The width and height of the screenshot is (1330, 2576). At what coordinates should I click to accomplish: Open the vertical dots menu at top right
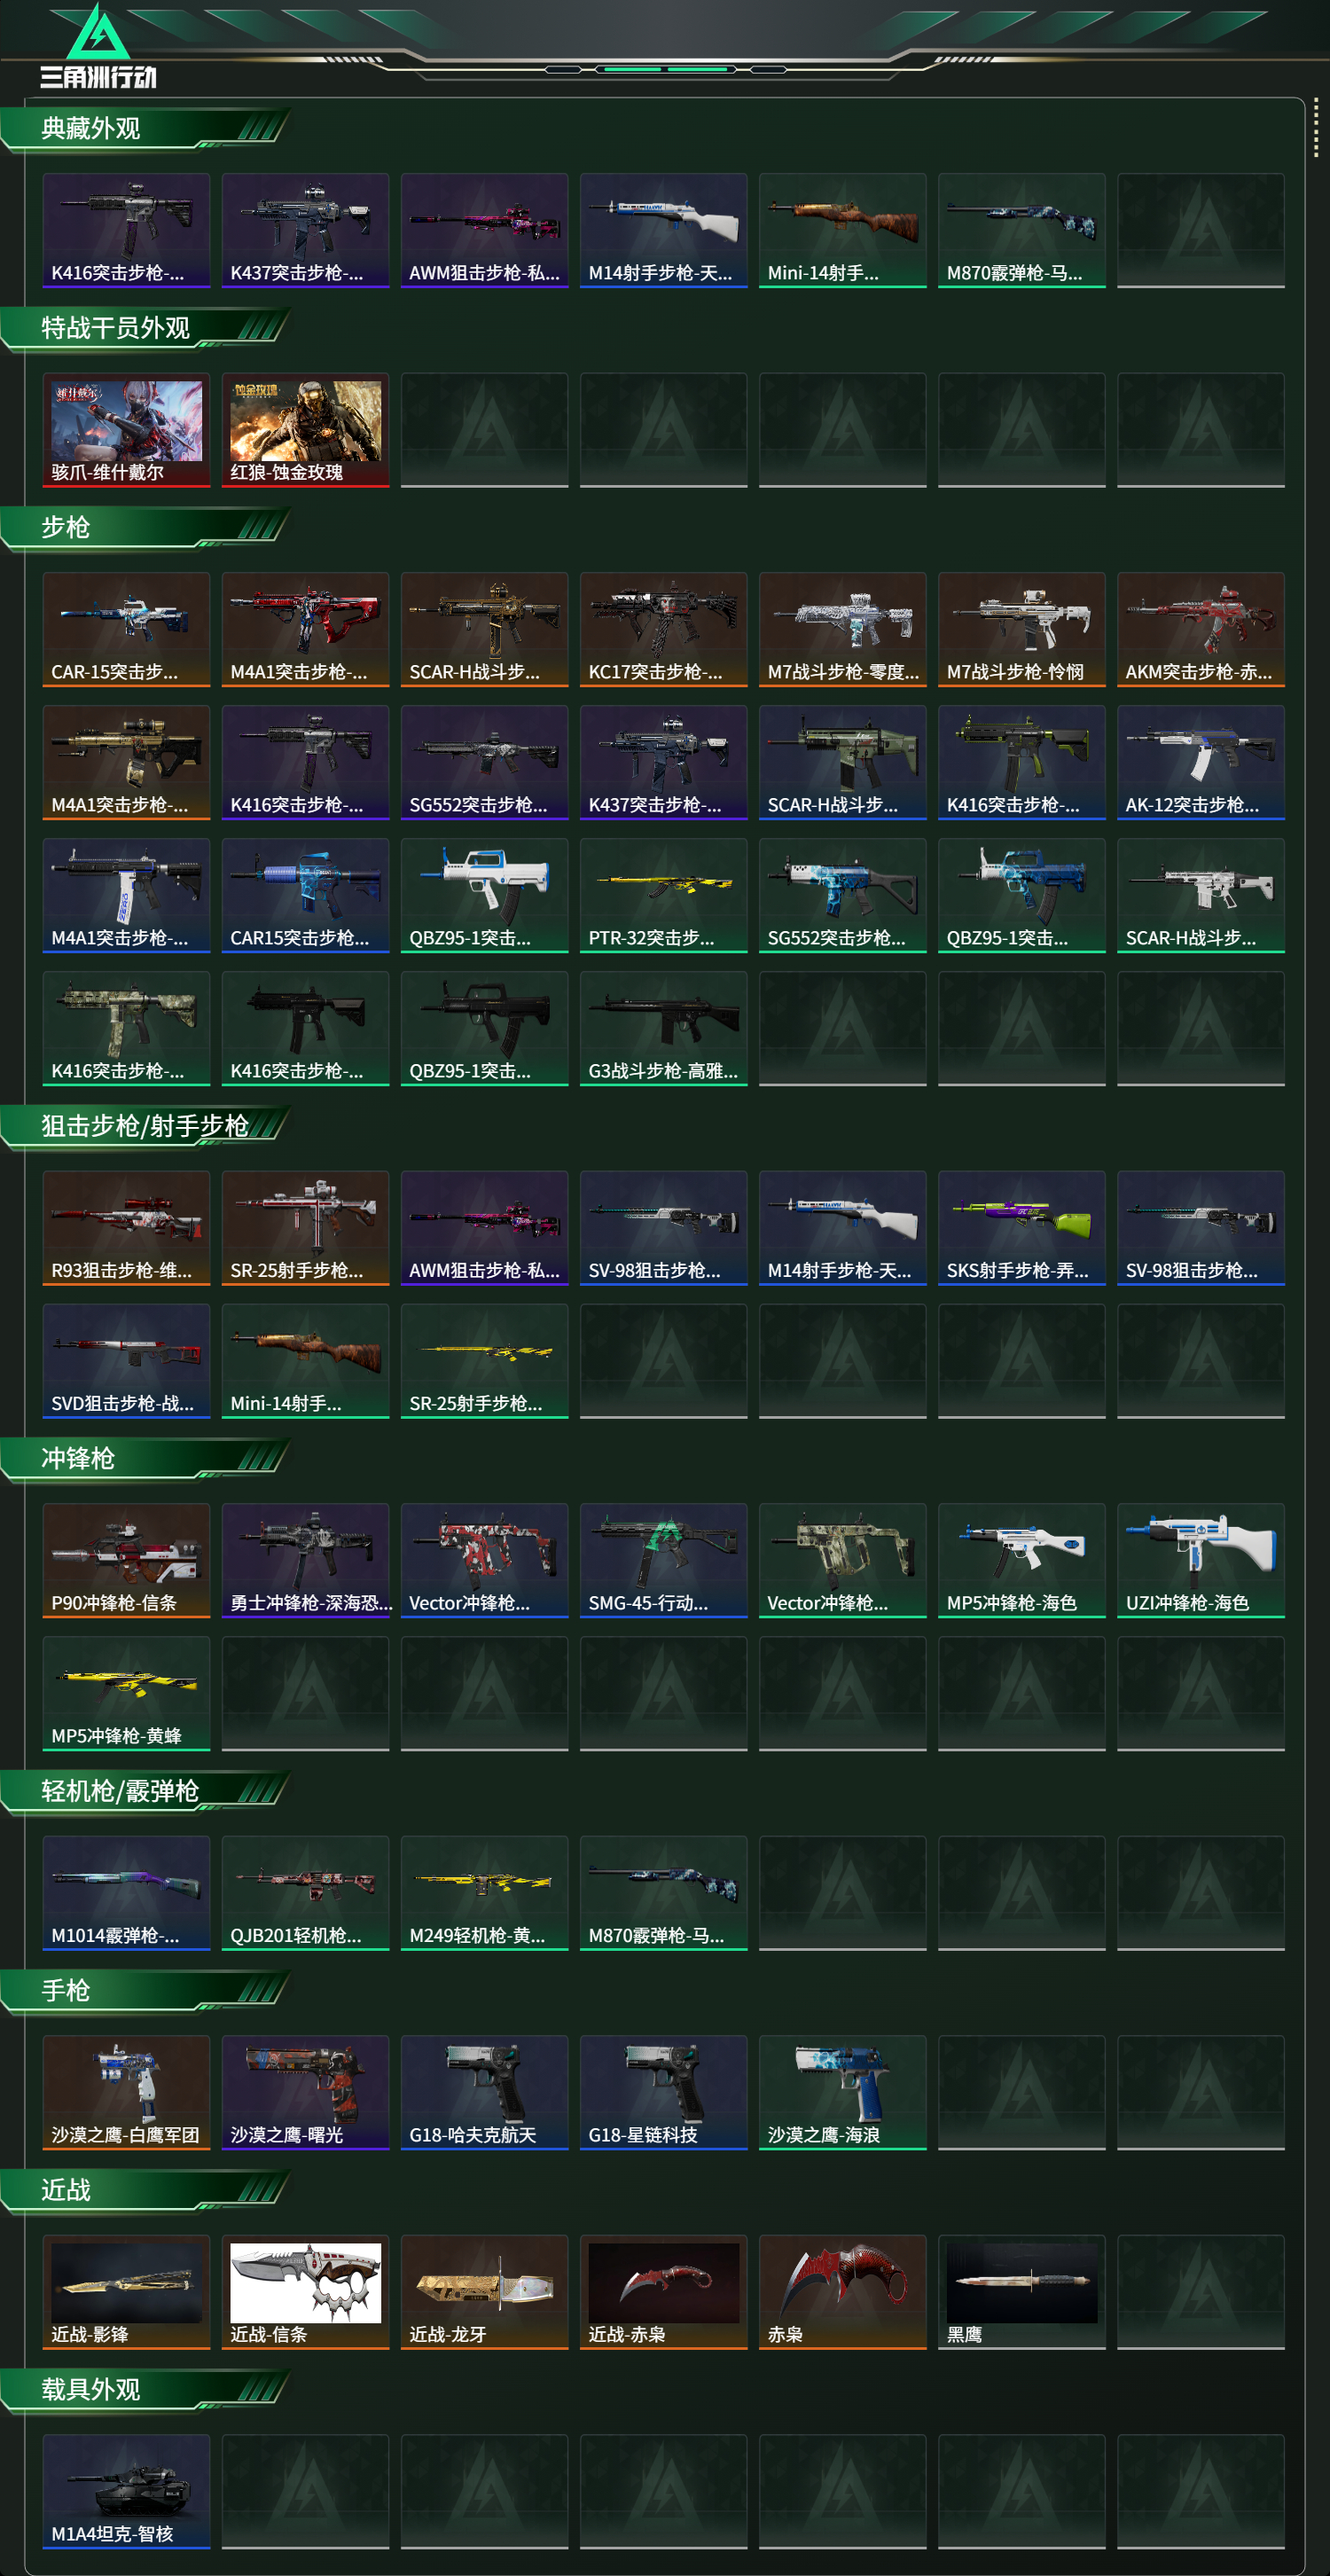[x=1316, y=127]
